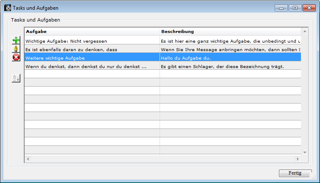
Task: Select task 'Es ist ebenfalls daran zu denken, dass'
Action: 92,49
